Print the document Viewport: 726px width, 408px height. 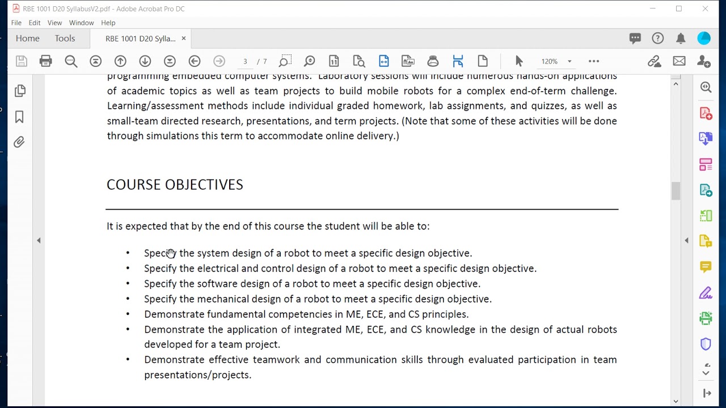pyautogui.click(x=46, y=61)
